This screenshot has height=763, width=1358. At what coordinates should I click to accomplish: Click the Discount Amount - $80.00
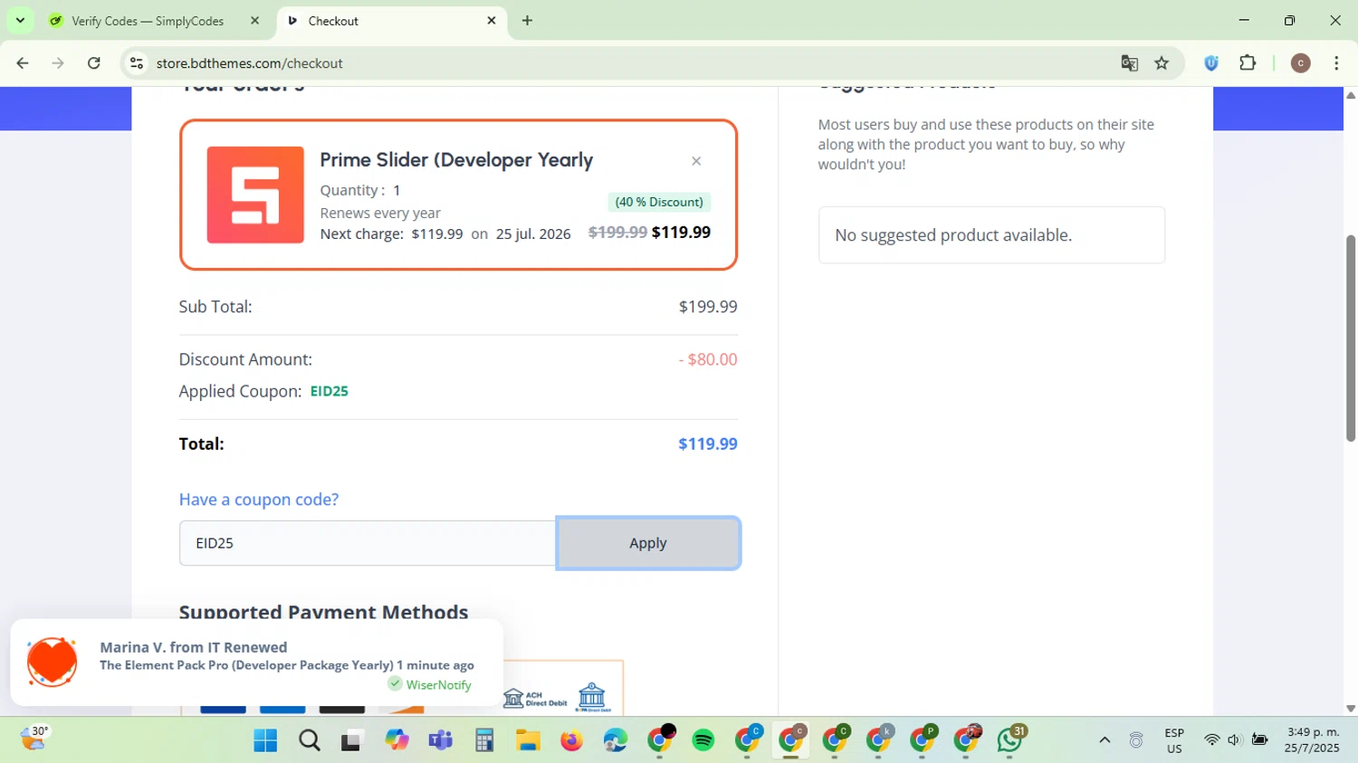708,359
